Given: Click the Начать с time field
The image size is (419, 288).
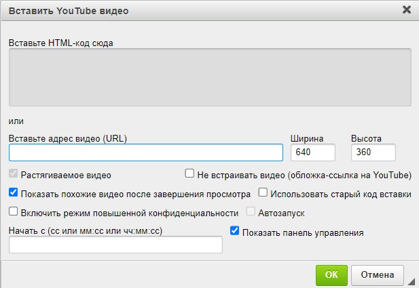Looking at the screenshot, I should tap(115, 245).
